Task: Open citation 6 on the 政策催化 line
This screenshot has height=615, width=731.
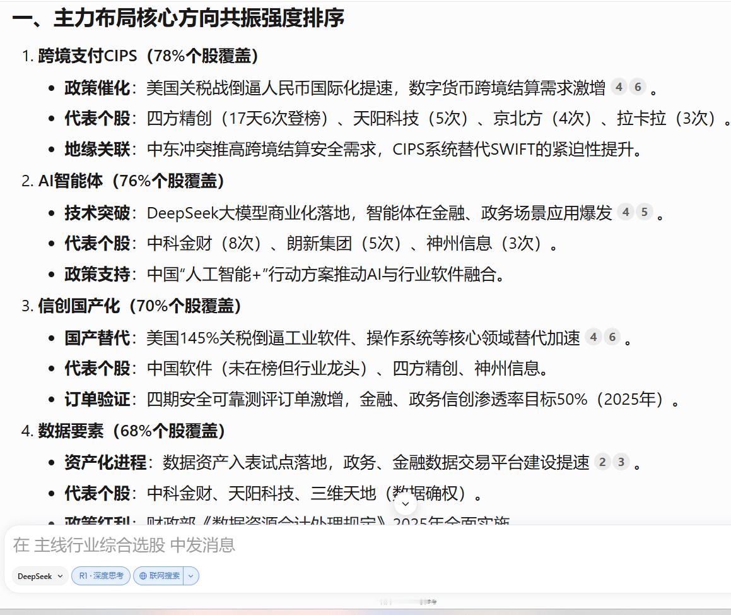Action: coord(638,87)
